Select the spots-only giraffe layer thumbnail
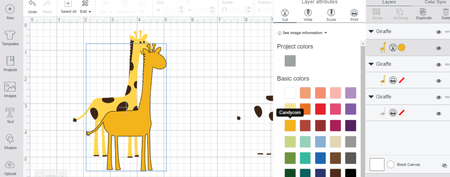Image resolution: width=450 pixels, height=177 pixels. (x=383, y=113)
